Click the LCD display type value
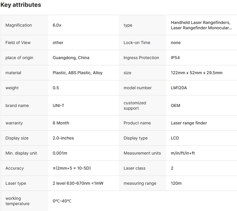The image size is (237, 211). click(175, 138)
